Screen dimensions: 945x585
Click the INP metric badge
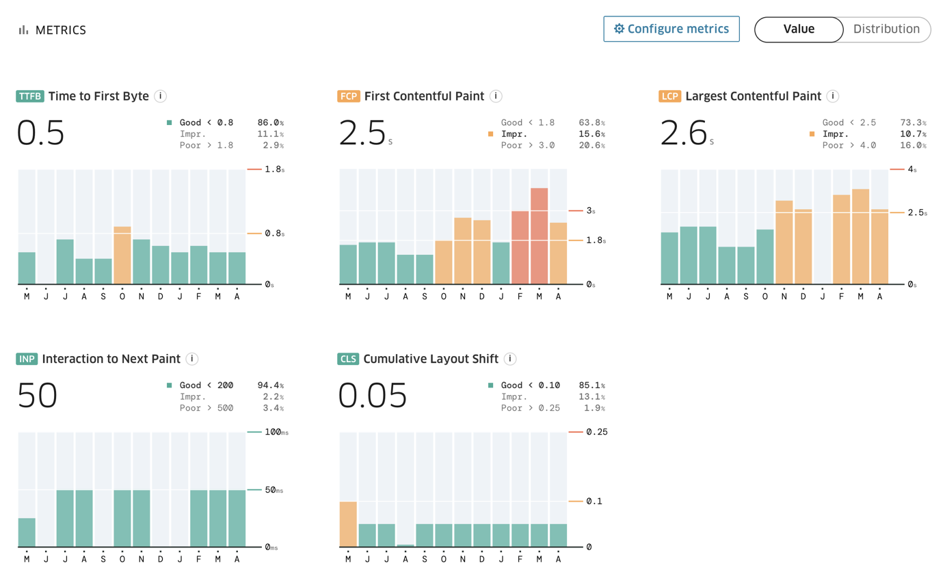pos(27,359)
